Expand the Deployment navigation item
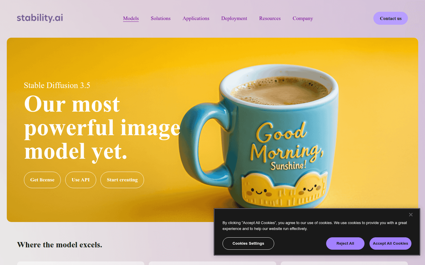Screen dimensions: 425x265 coord(234,18)
